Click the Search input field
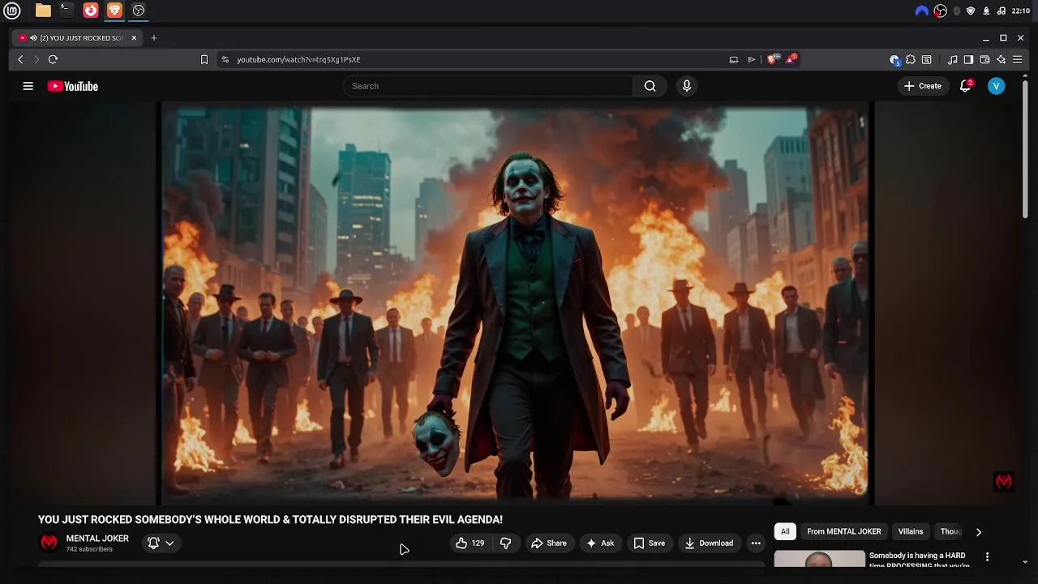The height and width of the screenshot is (584, 1038). 488,86
